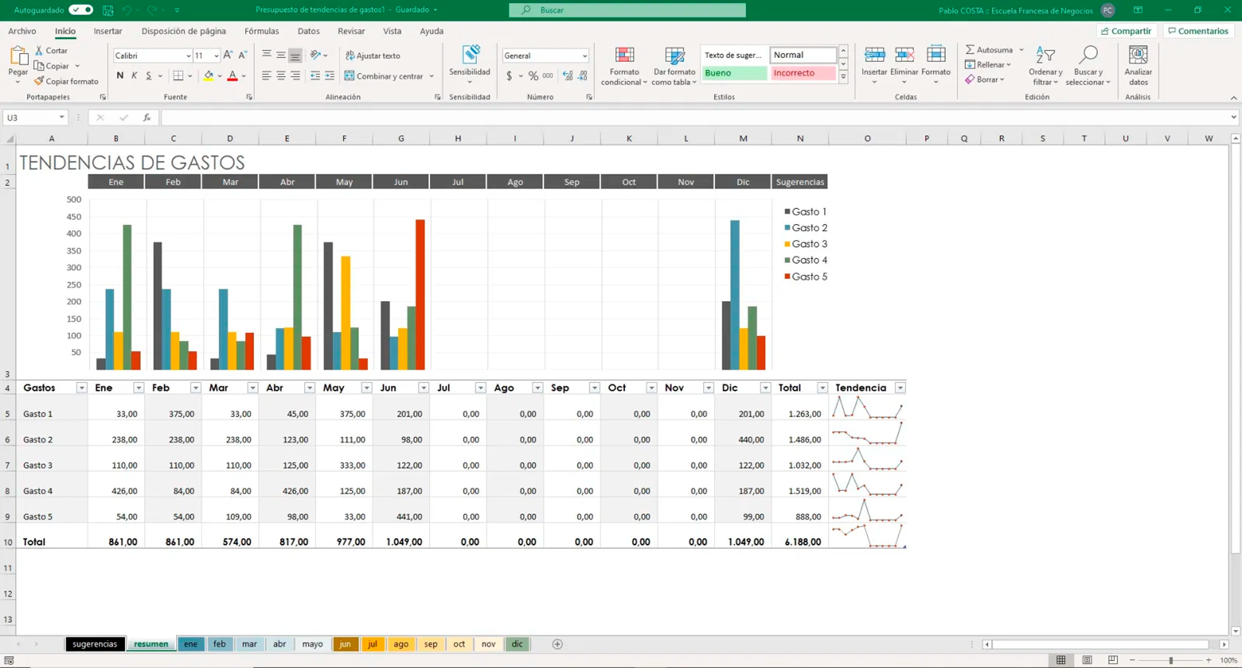Click the Sensibilidad icon
Screen dimensions: 1242x668
470,55
